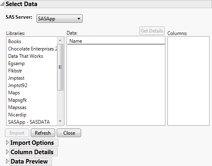The image size is (212, 166).
Task: Select the Maps library
Action: [x=14, y=93]
